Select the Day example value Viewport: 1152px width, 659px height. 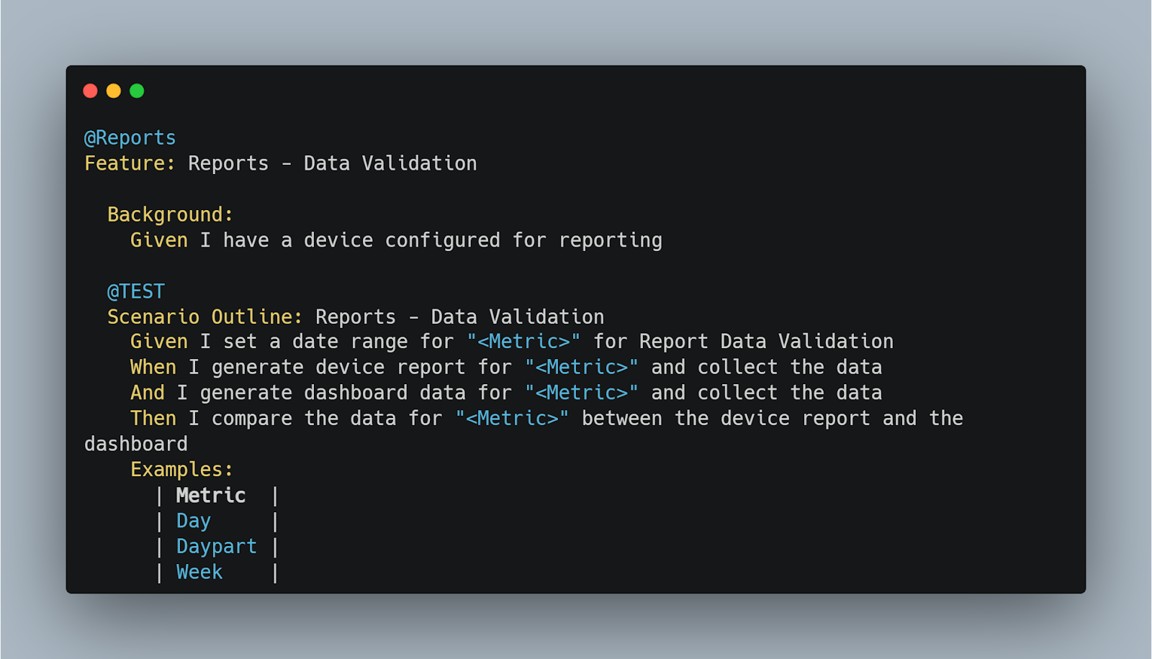coord(194,521)
